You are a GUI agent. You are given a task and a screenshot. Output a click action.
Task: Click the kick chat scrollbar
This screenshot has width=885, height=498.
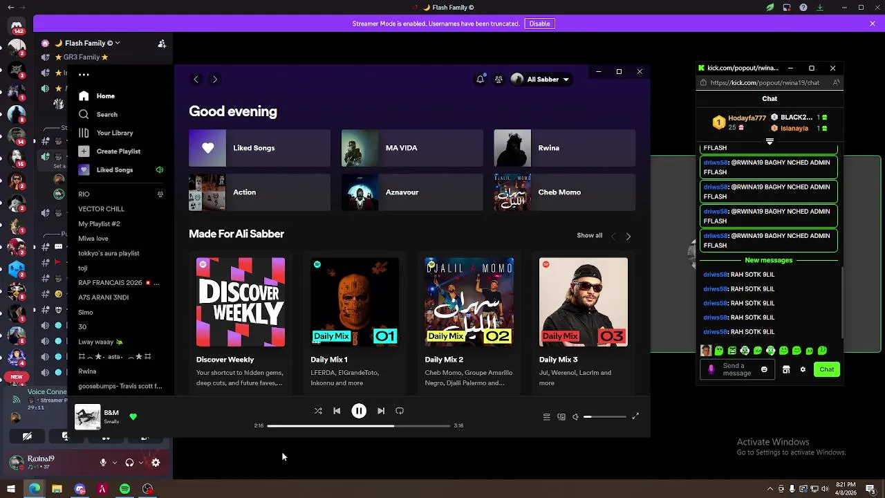coord(842,302)
